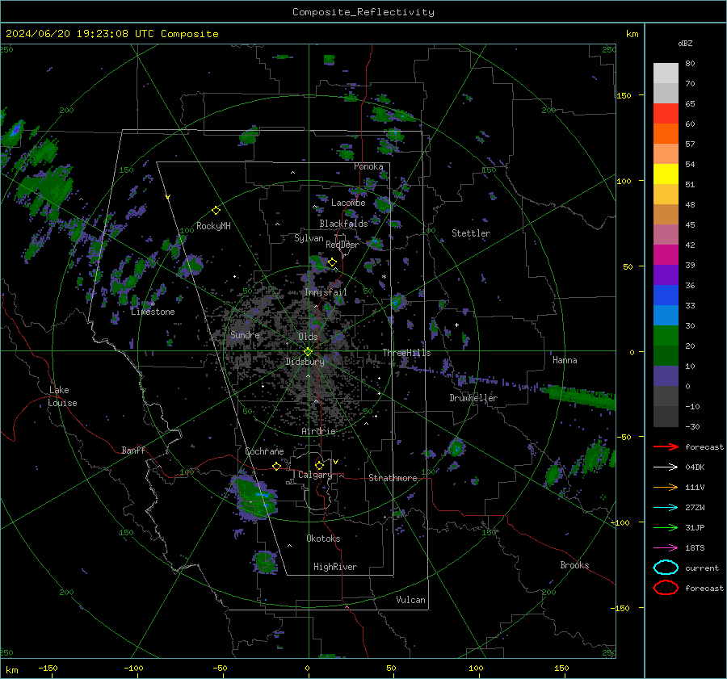The image size is (727, 679).
Task: Click the Cochrane city label
Action: (264, 451)
